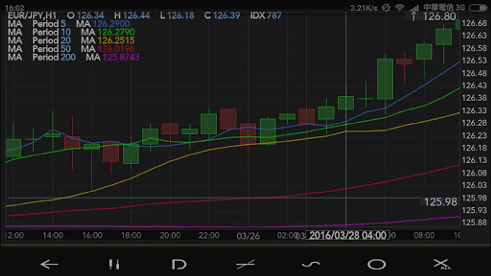
Task: Tap the 14:00 time axis label
Action: coord(53,235)
